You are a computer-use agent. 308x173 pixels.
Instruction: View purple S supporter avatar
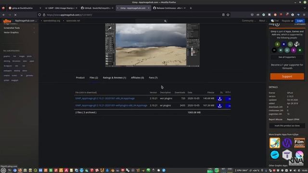[294, 50]
